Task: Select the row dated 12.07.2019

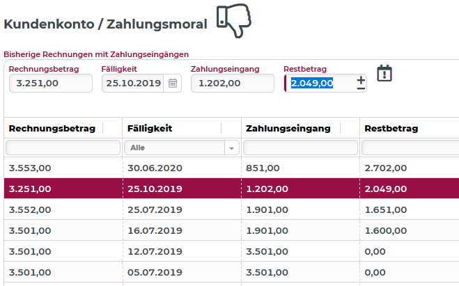Action: 230,251
